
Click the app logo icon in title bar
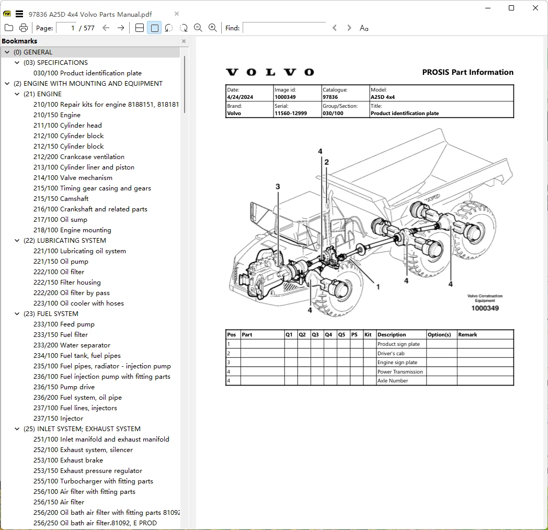point(7,14)
